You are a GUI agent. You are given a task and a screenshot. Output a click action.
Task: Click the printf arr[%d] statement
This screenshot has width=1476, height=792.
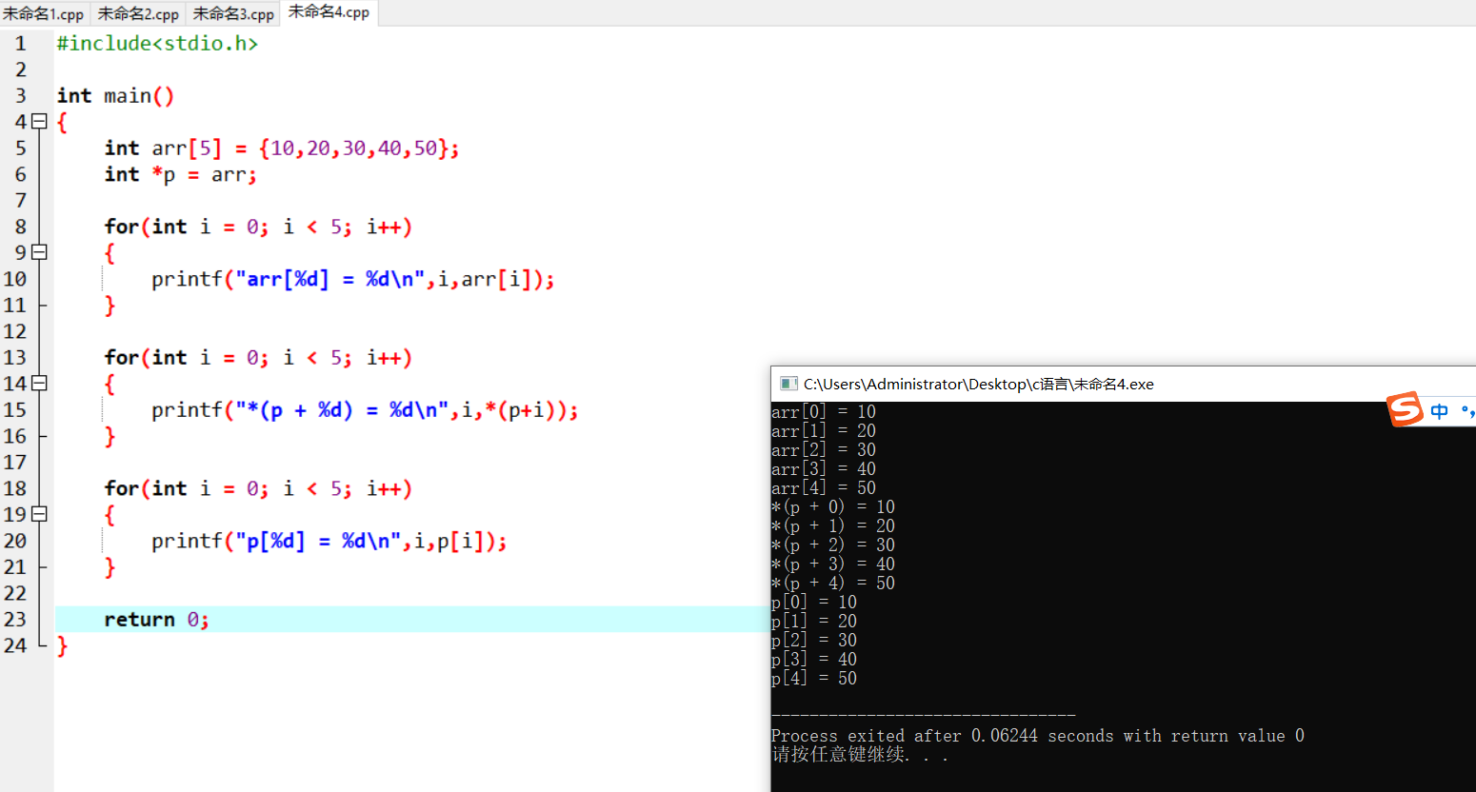(x=353, y=280)
